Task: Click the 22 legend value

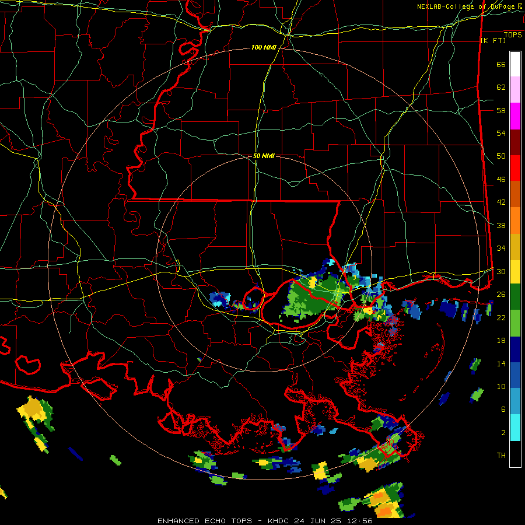Action: point(501,317)
